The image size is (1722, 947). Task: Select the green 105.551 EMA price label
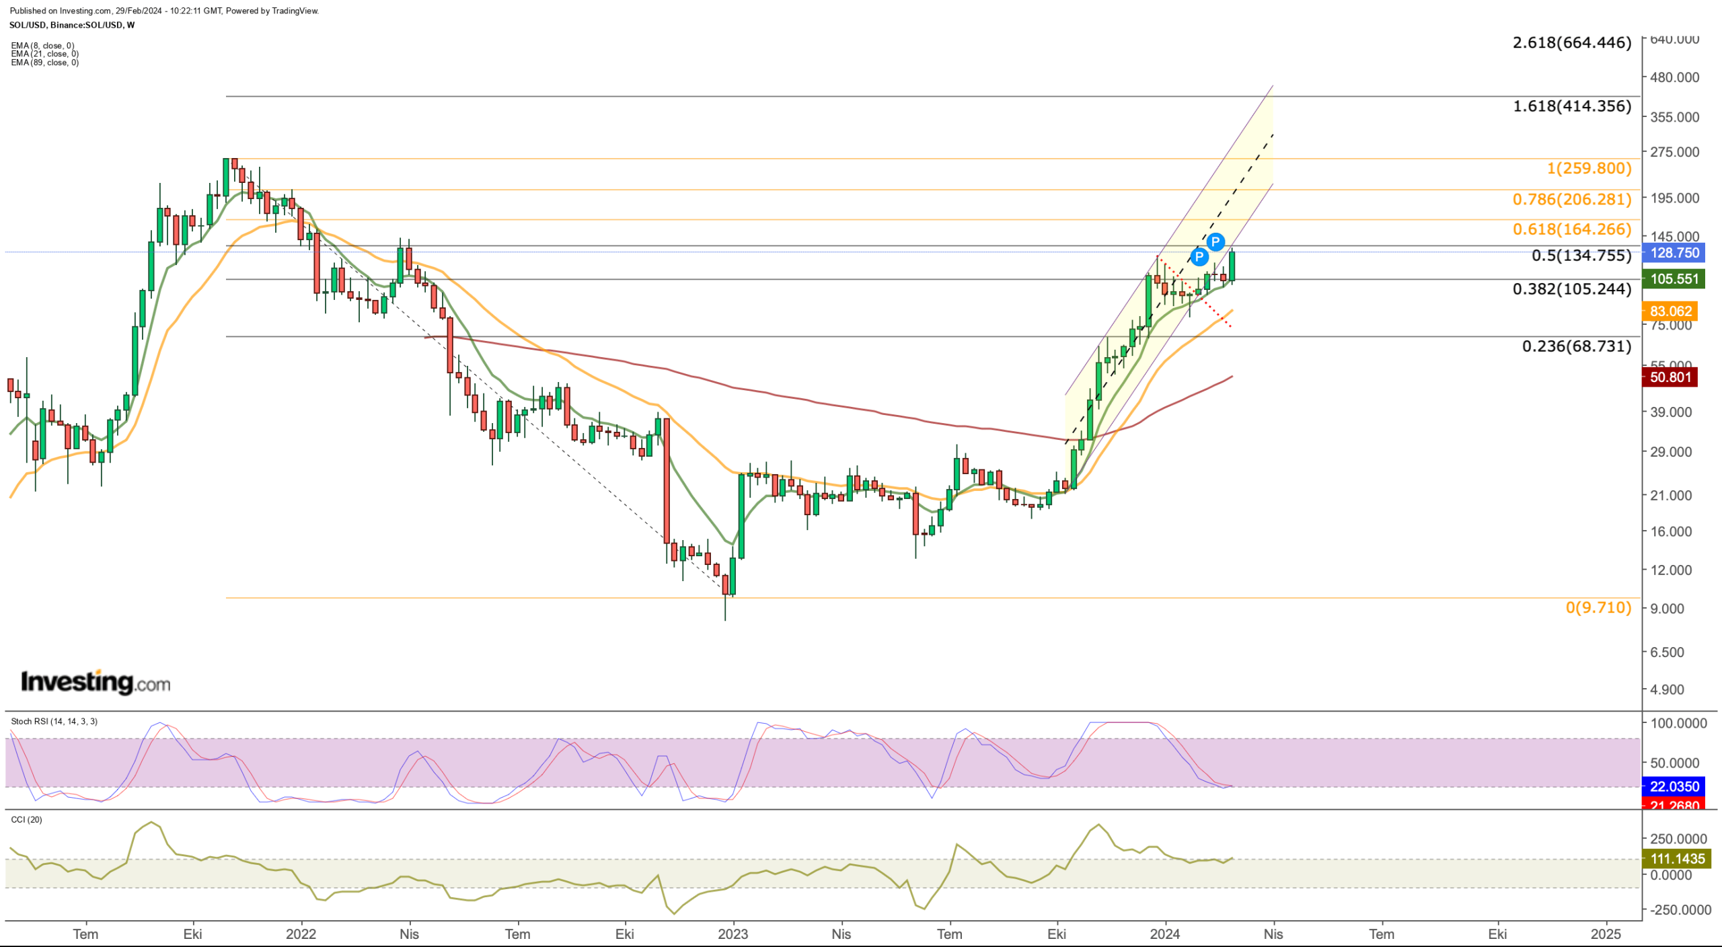coord(1674,278)
